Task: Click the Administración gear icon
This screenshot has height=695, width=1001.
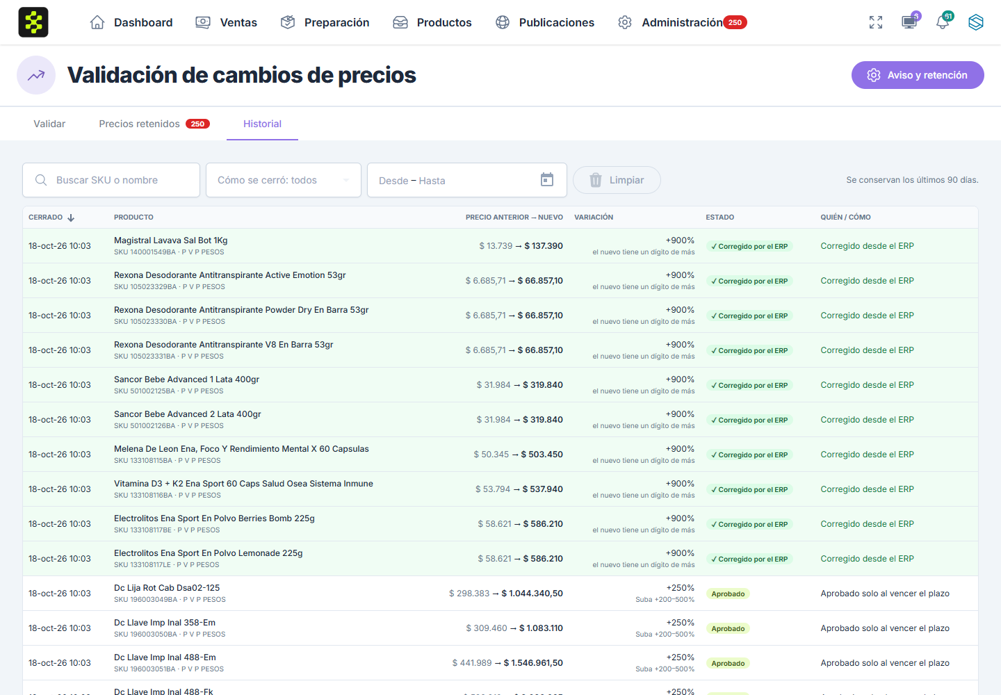Action: click(x=625, y=22)
